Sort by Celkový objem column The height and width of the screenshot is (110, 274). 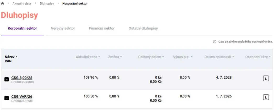coord(151,57)
